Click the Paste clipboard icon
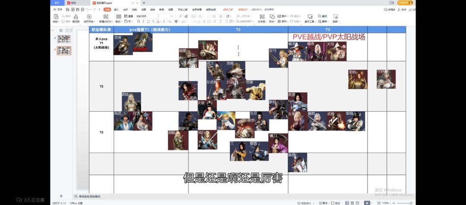The image size is (466, 205). pos(56,17)
